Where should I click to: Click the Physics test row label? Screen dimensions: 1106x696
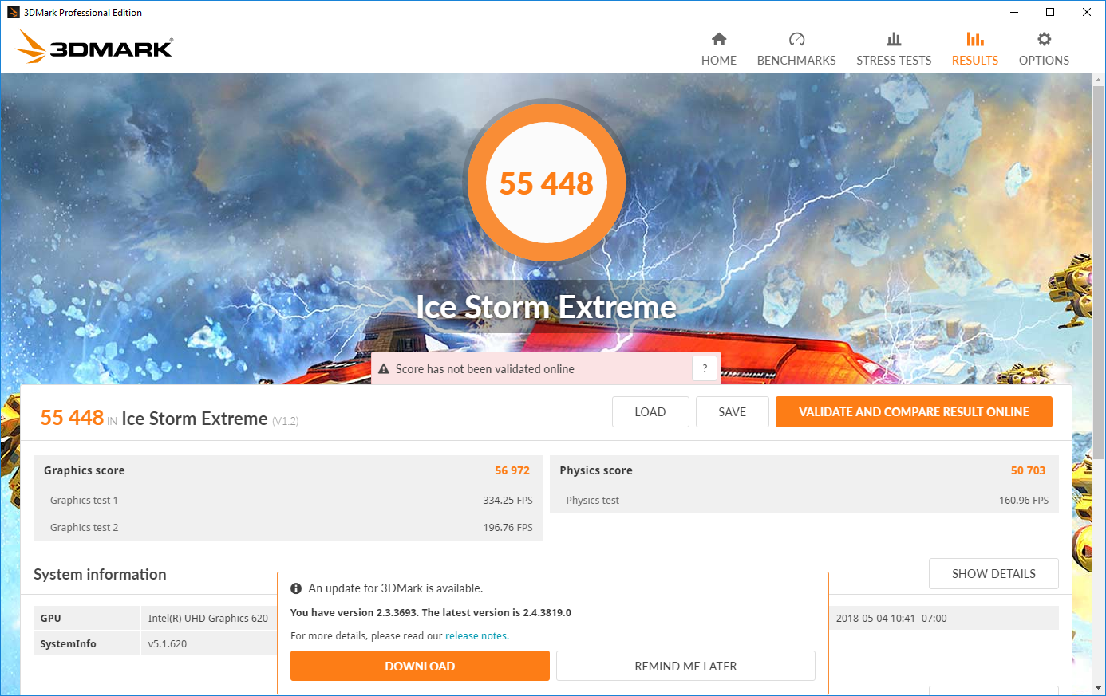click(x=593, y=501)
